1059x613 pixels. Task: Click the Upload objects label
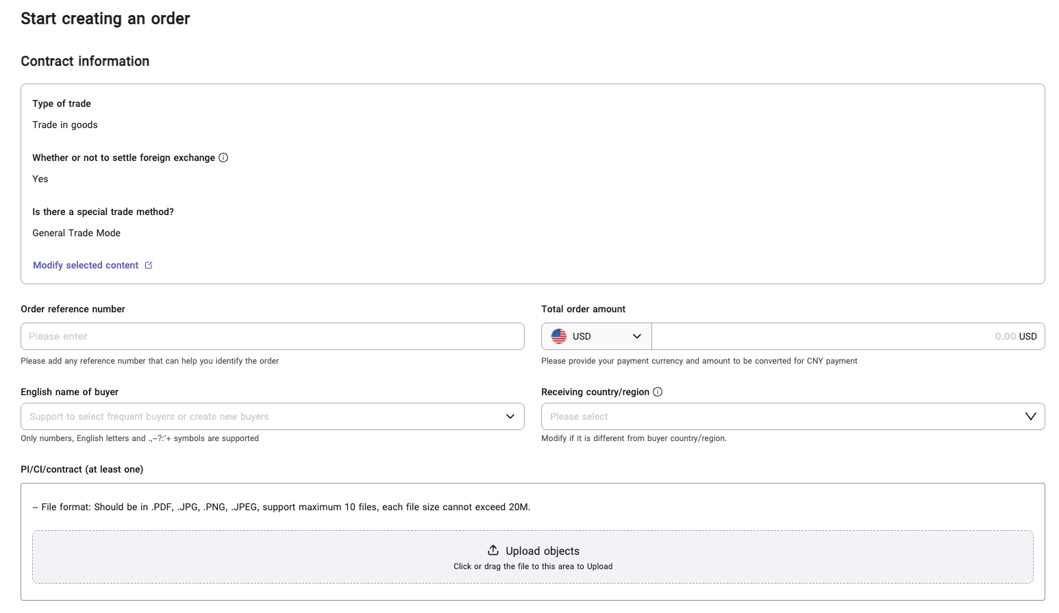(542, 551)
